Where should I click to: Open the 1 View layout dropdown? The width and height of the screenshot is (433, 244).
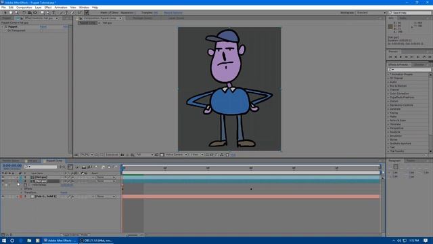coord(196,155)
